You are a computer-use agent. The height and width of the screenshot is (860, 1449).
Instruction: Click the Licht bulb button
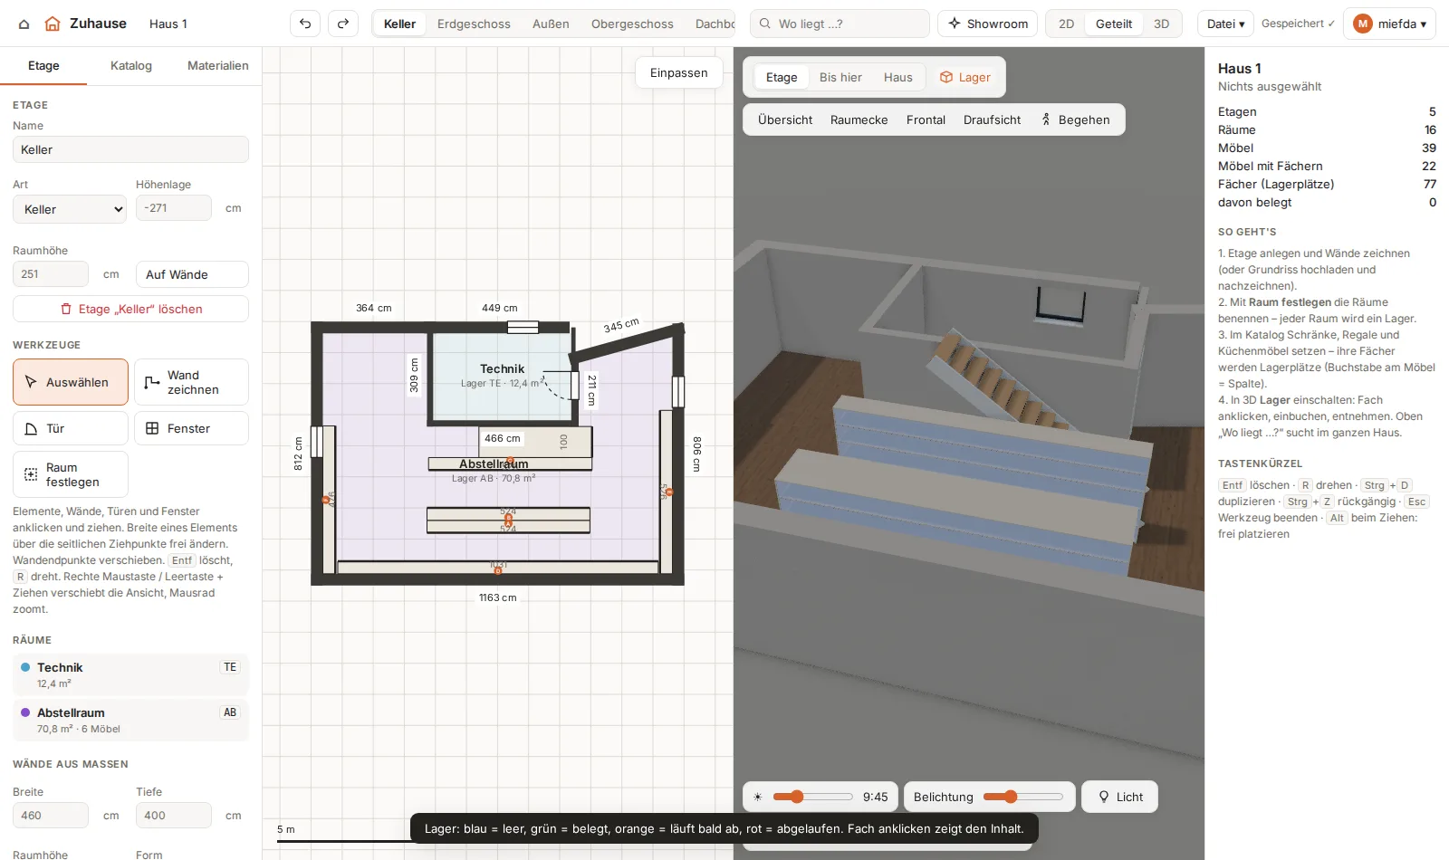click(1120, 797)
